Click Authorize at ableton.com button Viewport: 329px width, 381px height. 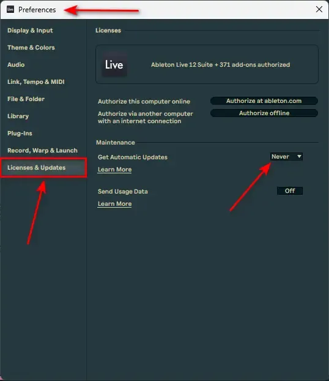[264, 101]
